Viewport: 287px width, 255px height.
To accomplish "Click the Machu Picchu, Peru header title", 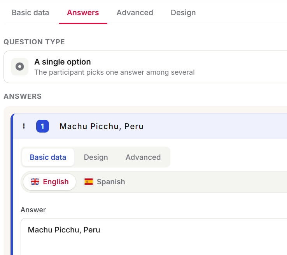I will click(101, 126).
